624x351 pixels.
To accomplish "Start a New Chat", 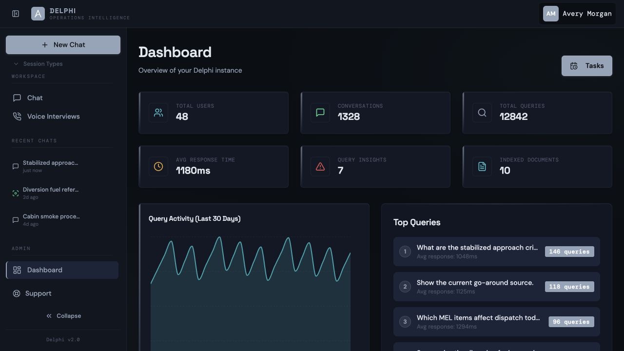I will pos(63,45).
